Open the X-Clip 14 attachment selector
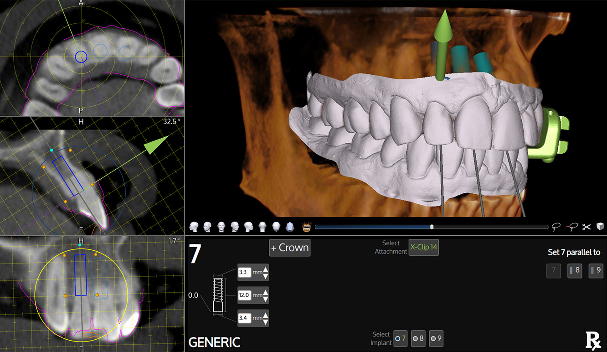607x352 pixels. click(423, 247)
